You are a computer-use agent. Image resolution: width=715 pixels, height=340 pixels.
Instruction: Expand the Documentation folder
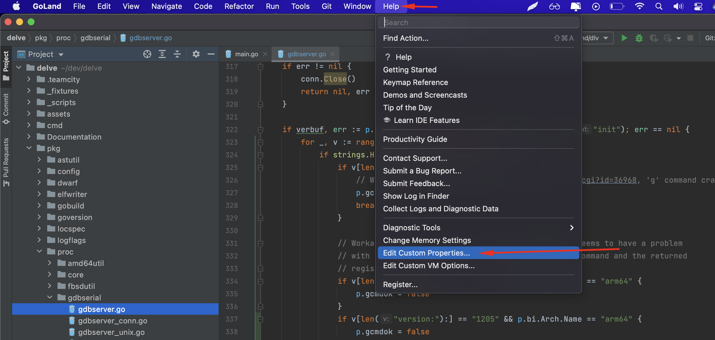(x=28, y=137)
